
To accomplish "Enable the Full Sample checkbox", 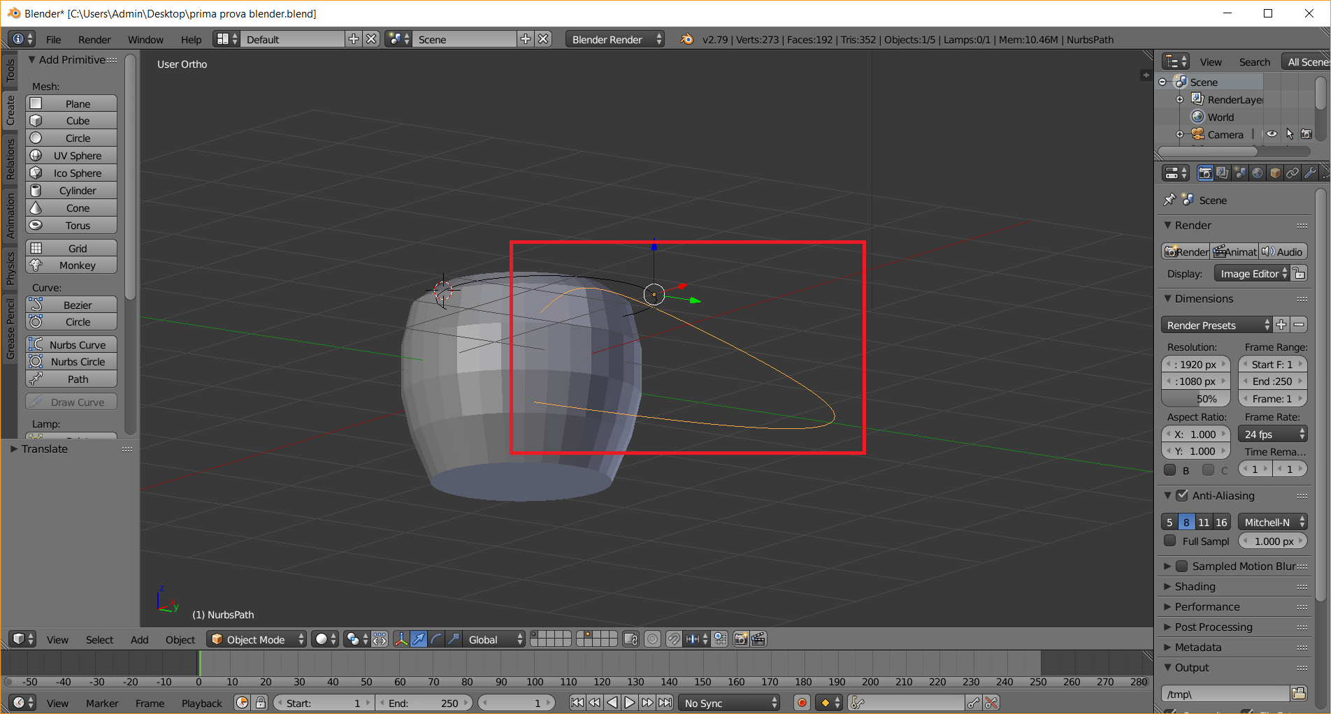I will [1170, 541].
